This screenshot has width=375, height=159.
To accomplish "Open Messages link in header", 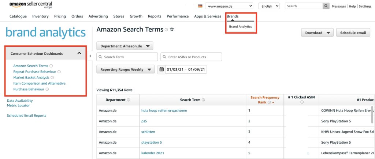I will [x=339, y=7].
